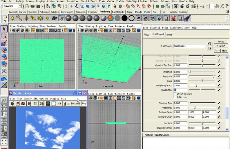Open the Dynamics menu set dropdown
This screenshot has height=149, width=230.
(20, 6)
